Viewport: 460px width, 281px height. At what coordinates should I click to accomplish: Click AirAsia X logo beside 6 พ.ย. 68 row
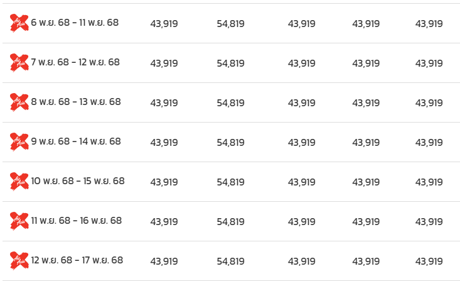tap(19, 23)
